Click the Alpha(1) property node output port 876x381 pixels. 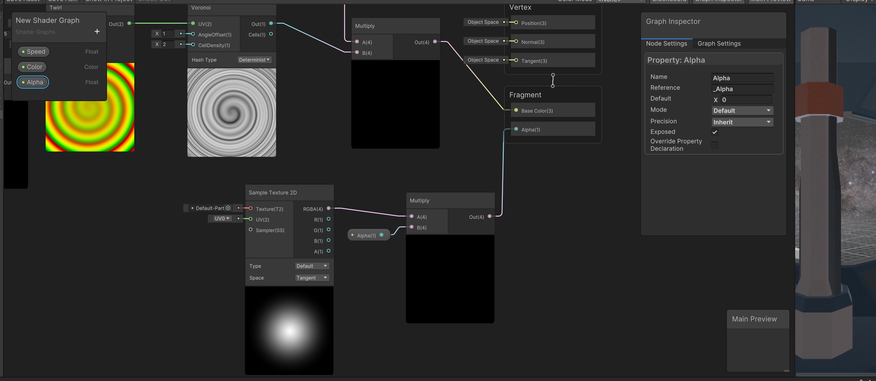(381, 235)
